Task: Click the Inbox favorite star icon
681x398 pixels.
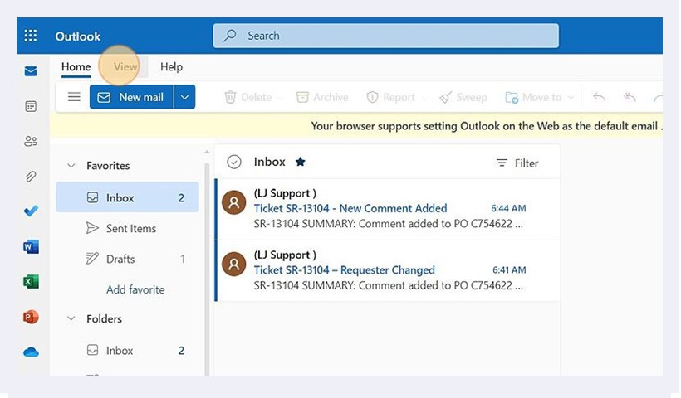Action: coord(300,162)
